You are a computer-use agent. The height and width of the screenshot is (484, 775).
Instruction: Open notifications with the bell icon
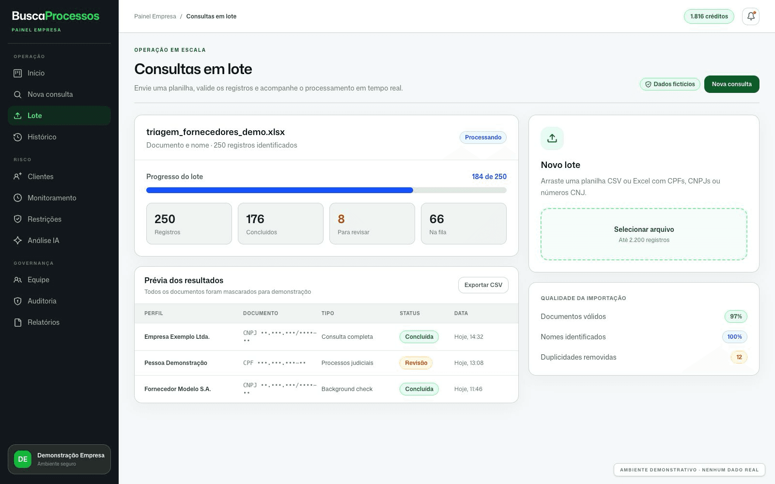tap(751, 16)
